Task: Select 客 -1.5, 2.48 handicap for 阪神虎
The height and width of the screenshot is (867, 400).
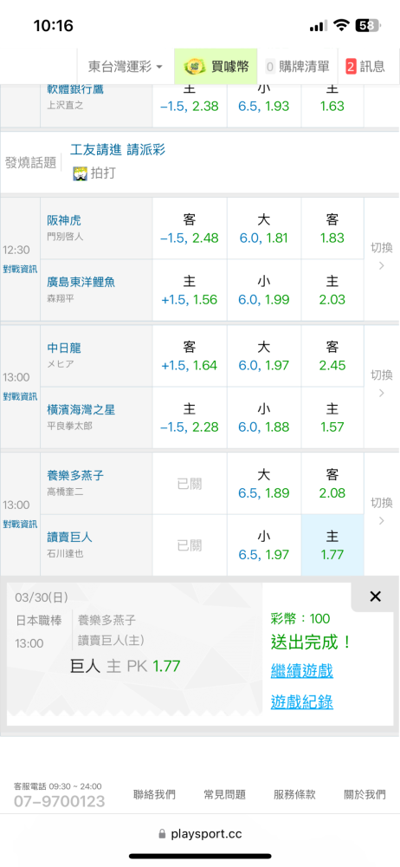Action: click(x=190, y=228)
